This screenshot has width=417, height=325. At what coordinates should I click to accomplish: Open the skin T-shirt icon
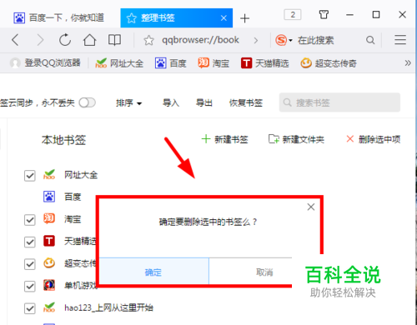(x=324, y=14)
